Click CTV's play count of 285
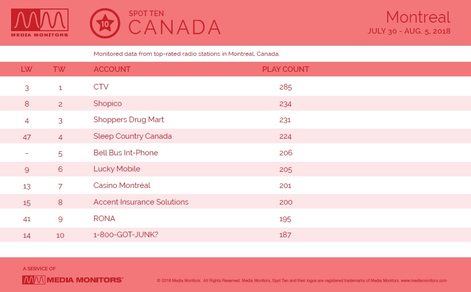The width and height of the screenshot is (471, 292). 285,87
